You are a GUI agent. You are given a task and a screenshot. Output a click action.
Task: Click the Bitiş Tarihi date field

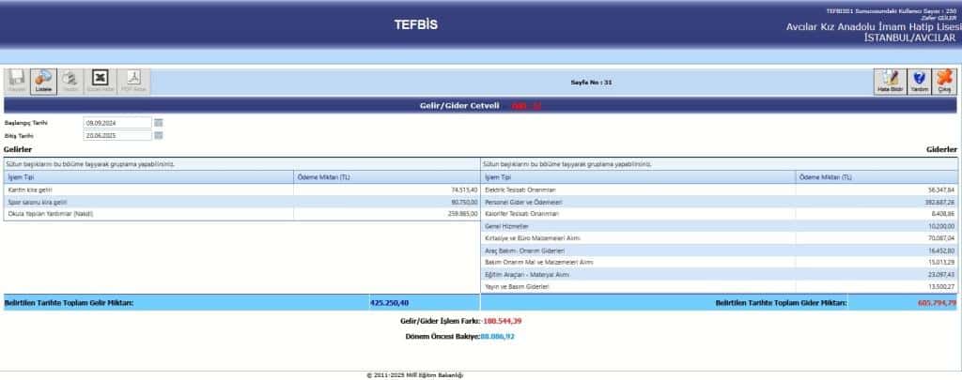point(116,136)
